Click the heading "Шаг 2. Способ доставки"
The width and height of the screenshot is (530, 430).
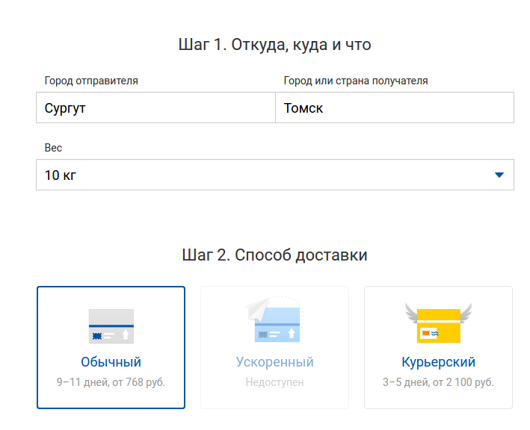tap(275, 255)
